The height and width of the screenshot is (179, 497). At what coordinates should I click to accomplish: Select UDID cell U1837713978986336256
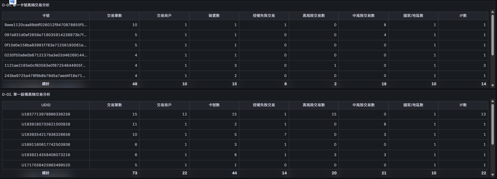click(46, 114)
